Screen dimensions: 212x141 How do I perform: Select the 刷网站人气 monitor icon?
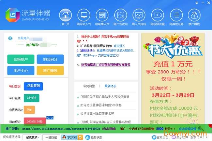84,15
